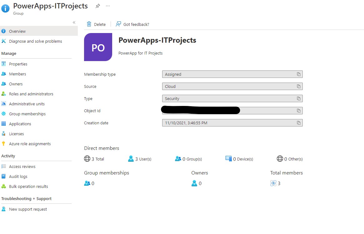Click the PO group avatar tile
This screenshot has height=234, width=364.
98,47
